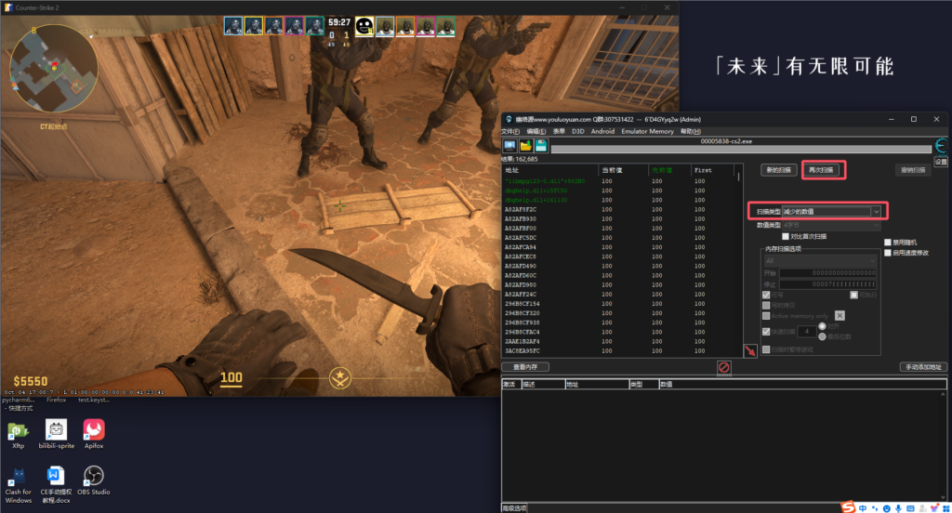952x513 pixels.
Task: Open the All memory region dropdown
Action: [820, 260]
